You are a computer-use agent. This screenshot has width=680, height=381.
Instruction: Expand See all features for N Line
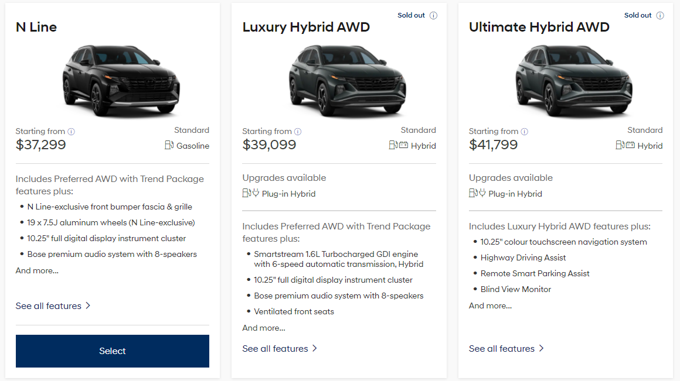tap(53, 306)
